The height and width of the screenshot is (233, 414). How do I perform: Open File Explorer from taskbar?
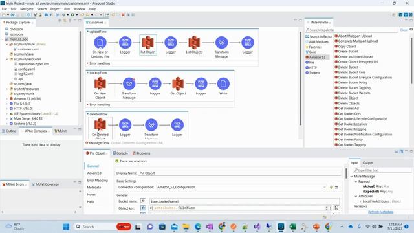point(186,227)
